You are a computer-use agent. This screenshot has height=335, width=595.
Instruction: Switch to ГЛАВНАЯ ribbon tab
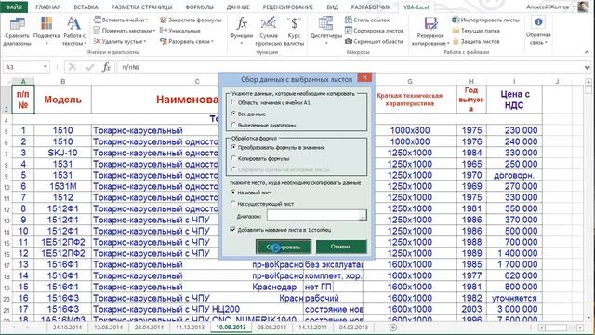click(x=47, y=7)
